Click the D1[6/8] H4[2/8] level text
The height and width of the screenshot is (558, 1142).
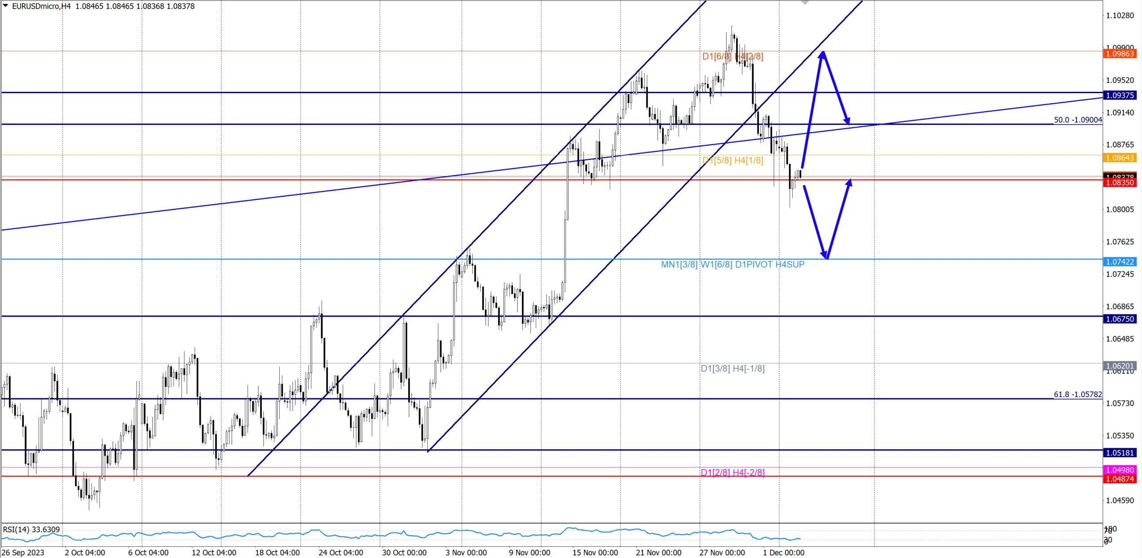[732, 56]
